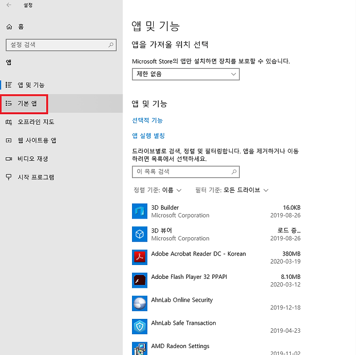Select AMD Radeon Settings entry

[x=217, y=348]
